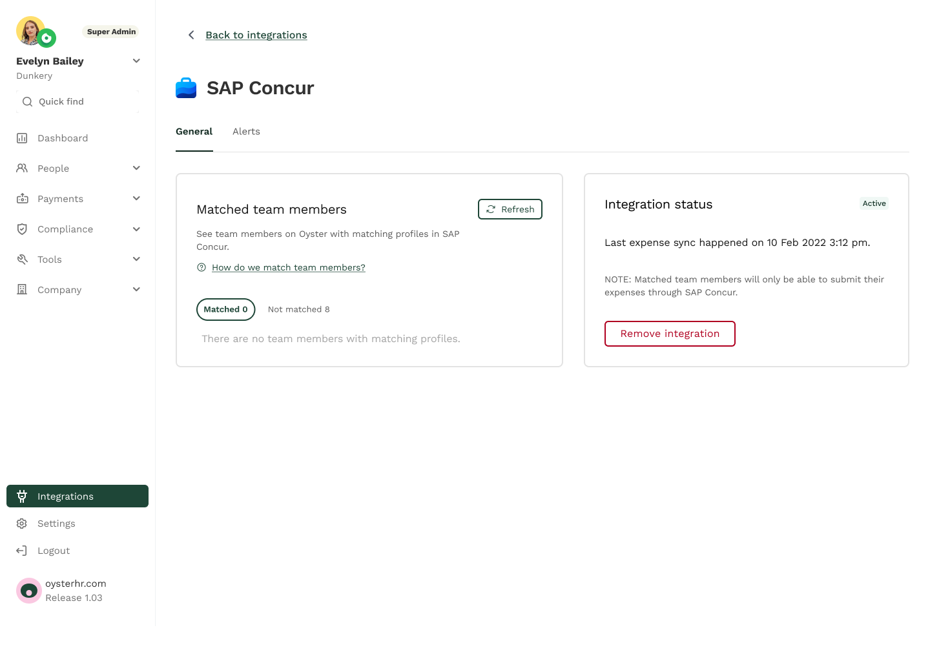930x661 pixels.
Task: Select the Matched 0 filter pill
Action: click(226, 309)
